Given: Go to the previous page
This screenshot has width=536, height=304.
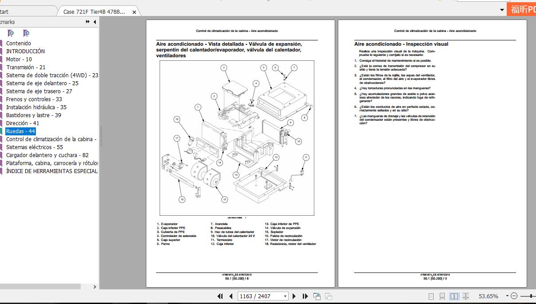Looking at the screenshot, I should click(231, 296).
